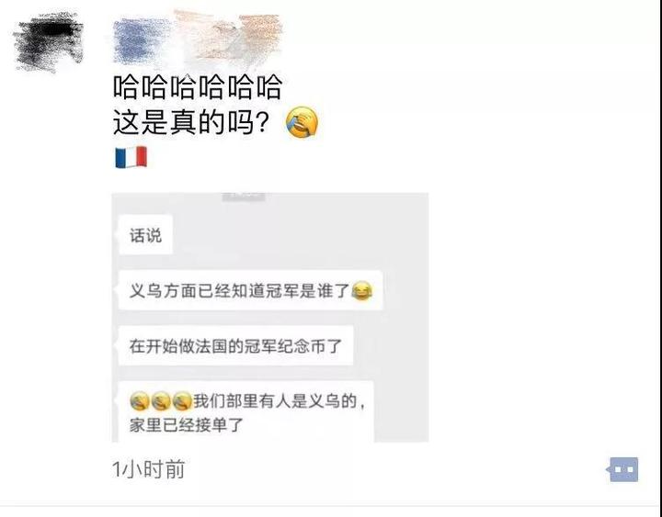Tap the 家里已经接单了 message text

pos(187,424)
